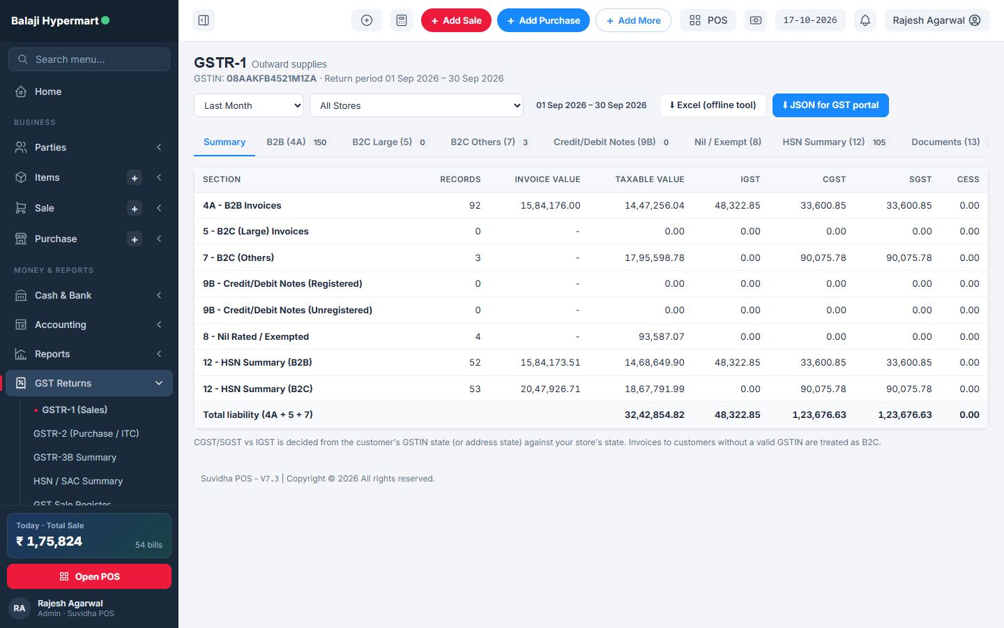The width and height of the screenshot is (1004, 628).
Task: Collapse the GST Returns menu chevron
Action: coord(159,383)
